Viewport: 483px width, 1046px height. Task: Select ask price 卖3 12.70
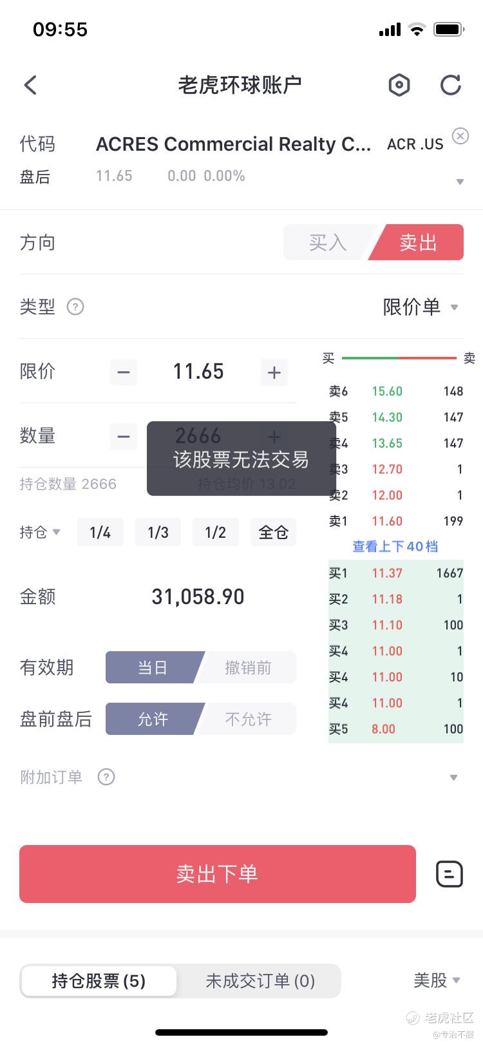pos(396,469)
